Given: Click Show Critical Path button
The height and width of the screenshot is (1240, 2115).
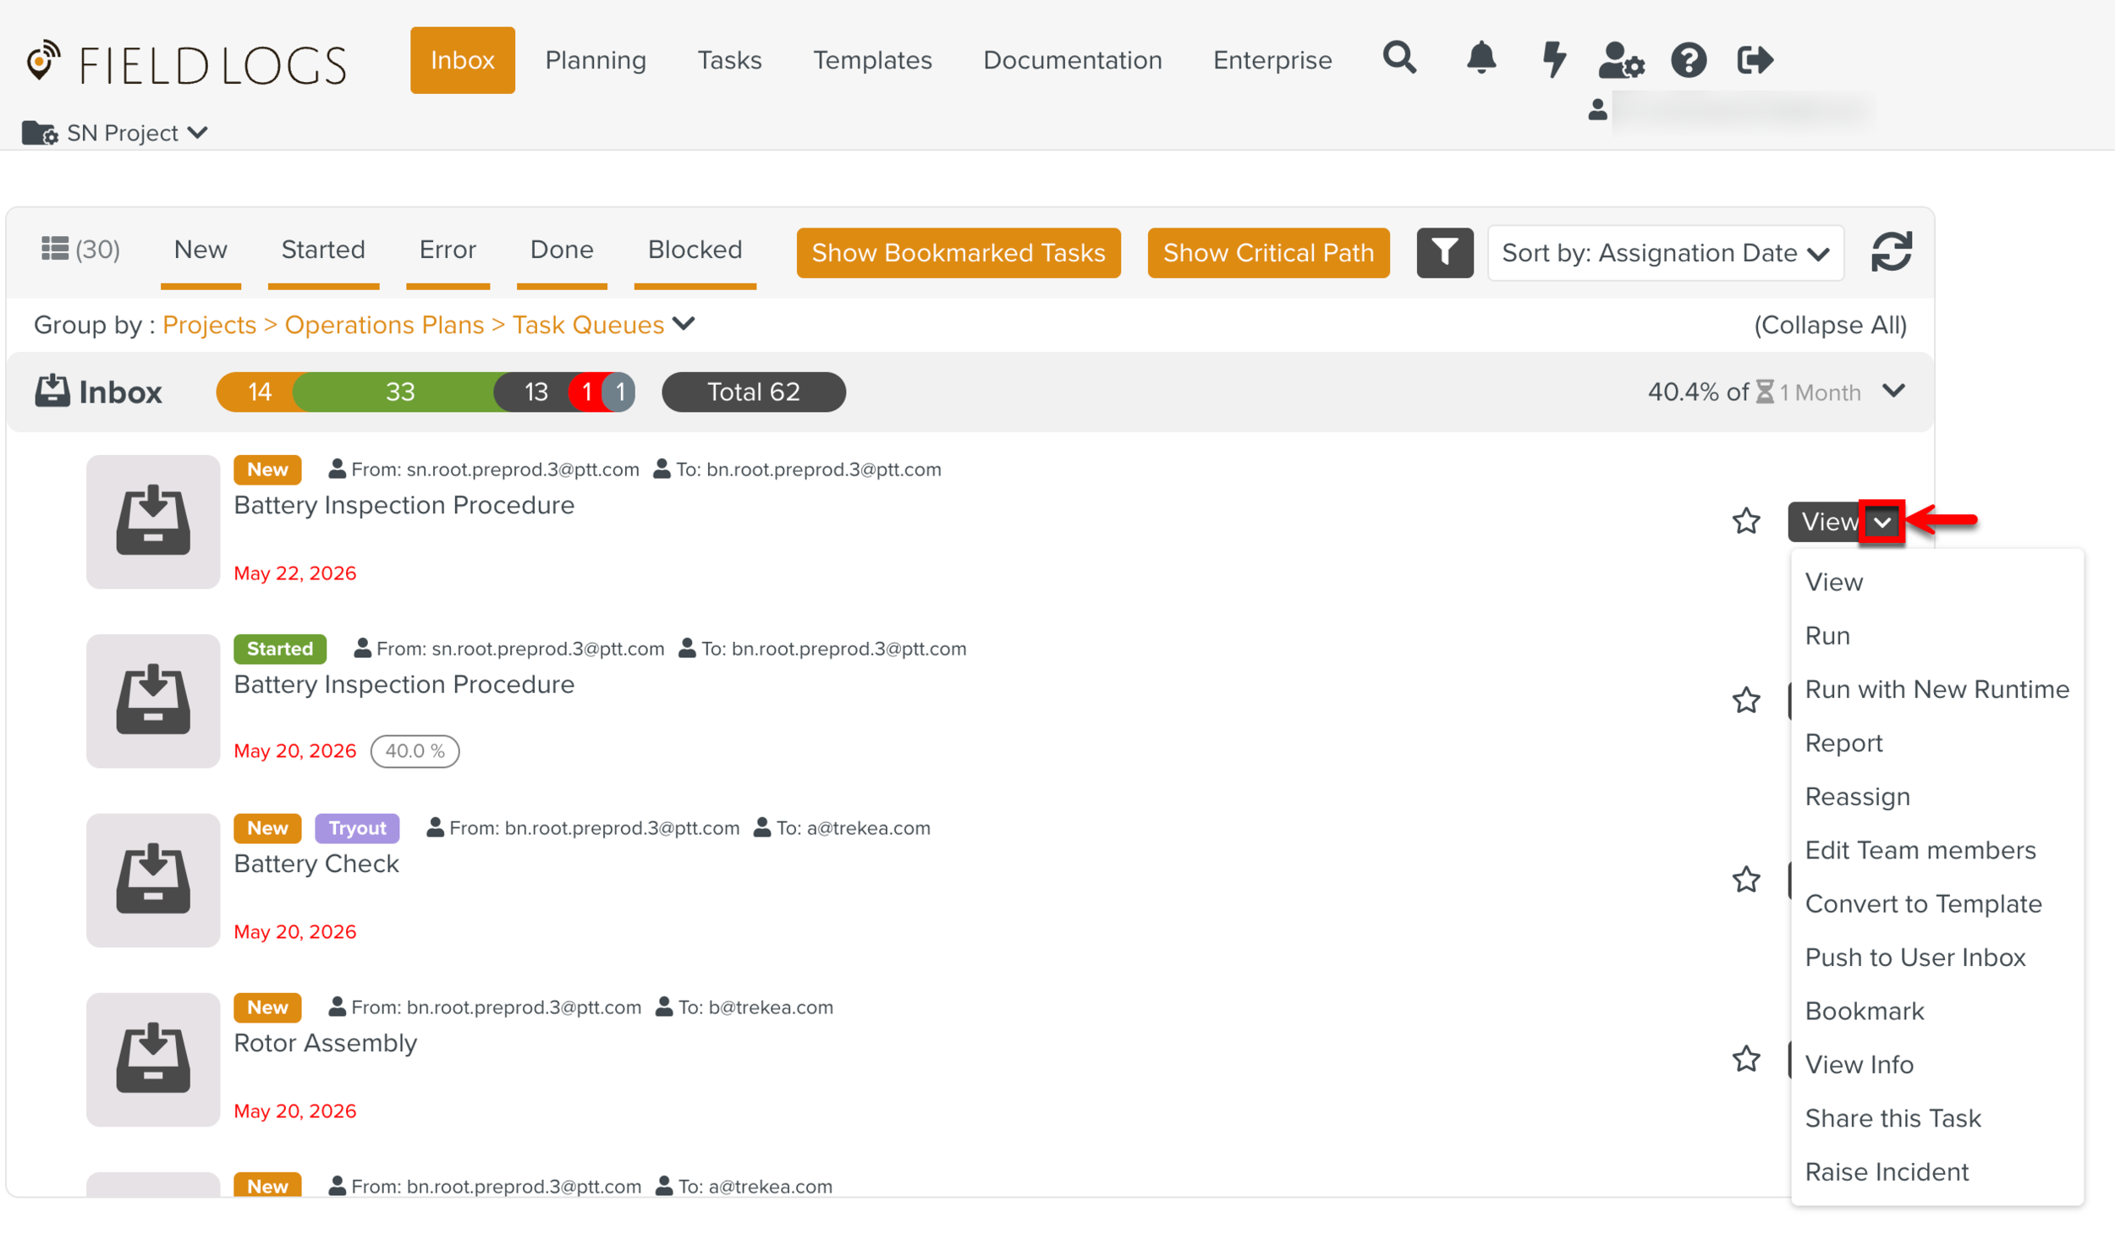Looking at the screenshot, I should click(x=1268, y=252).
